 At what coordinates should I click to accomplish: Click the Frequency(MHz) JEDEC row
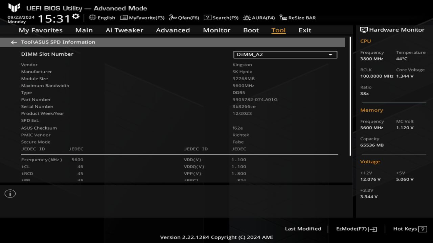click(x=52, y=160)
